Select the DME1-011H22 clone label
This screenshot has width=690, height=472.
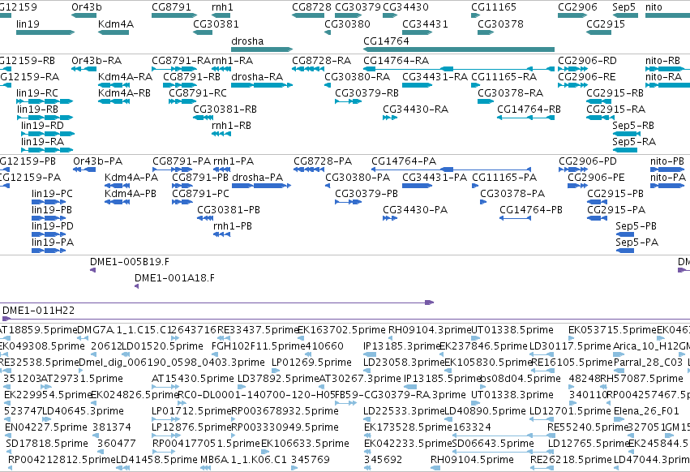[x=39, y=311]
